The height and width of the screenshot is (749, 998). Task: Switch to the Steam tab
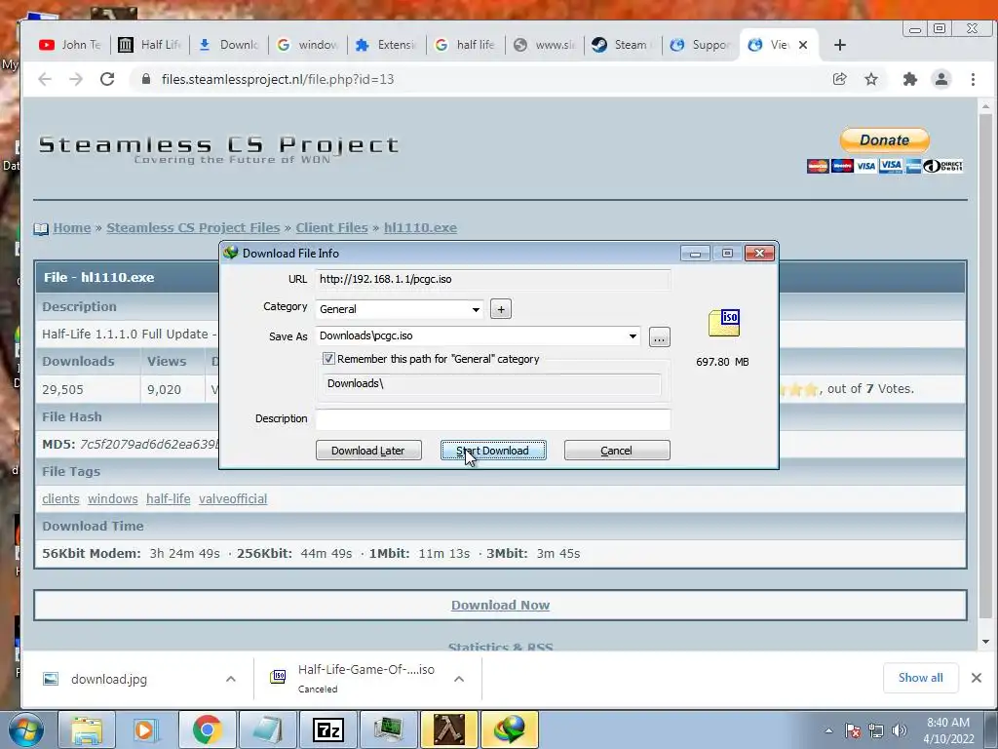coord(624,45)
